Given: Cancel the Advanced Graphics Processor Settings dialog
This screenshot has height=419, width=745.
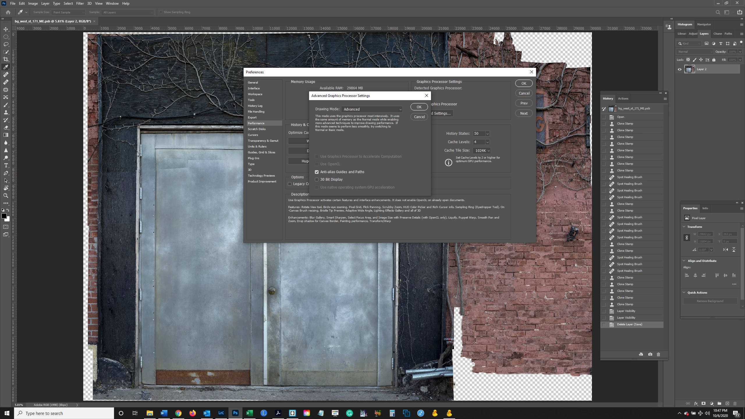Looking at the screenshot, I should (419, 117).
